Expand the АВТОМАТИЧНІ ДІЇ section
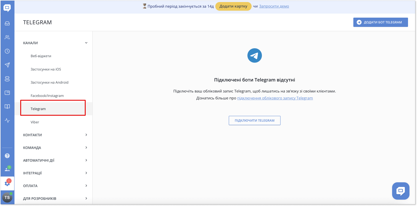The height and width of the screenshot is (206, 417). [56, 160]
